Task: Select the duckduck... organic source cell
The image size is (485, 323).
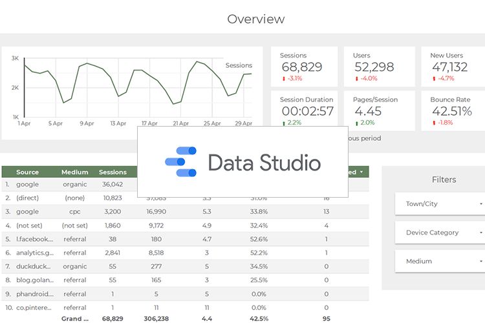Action: coord(33,266)
